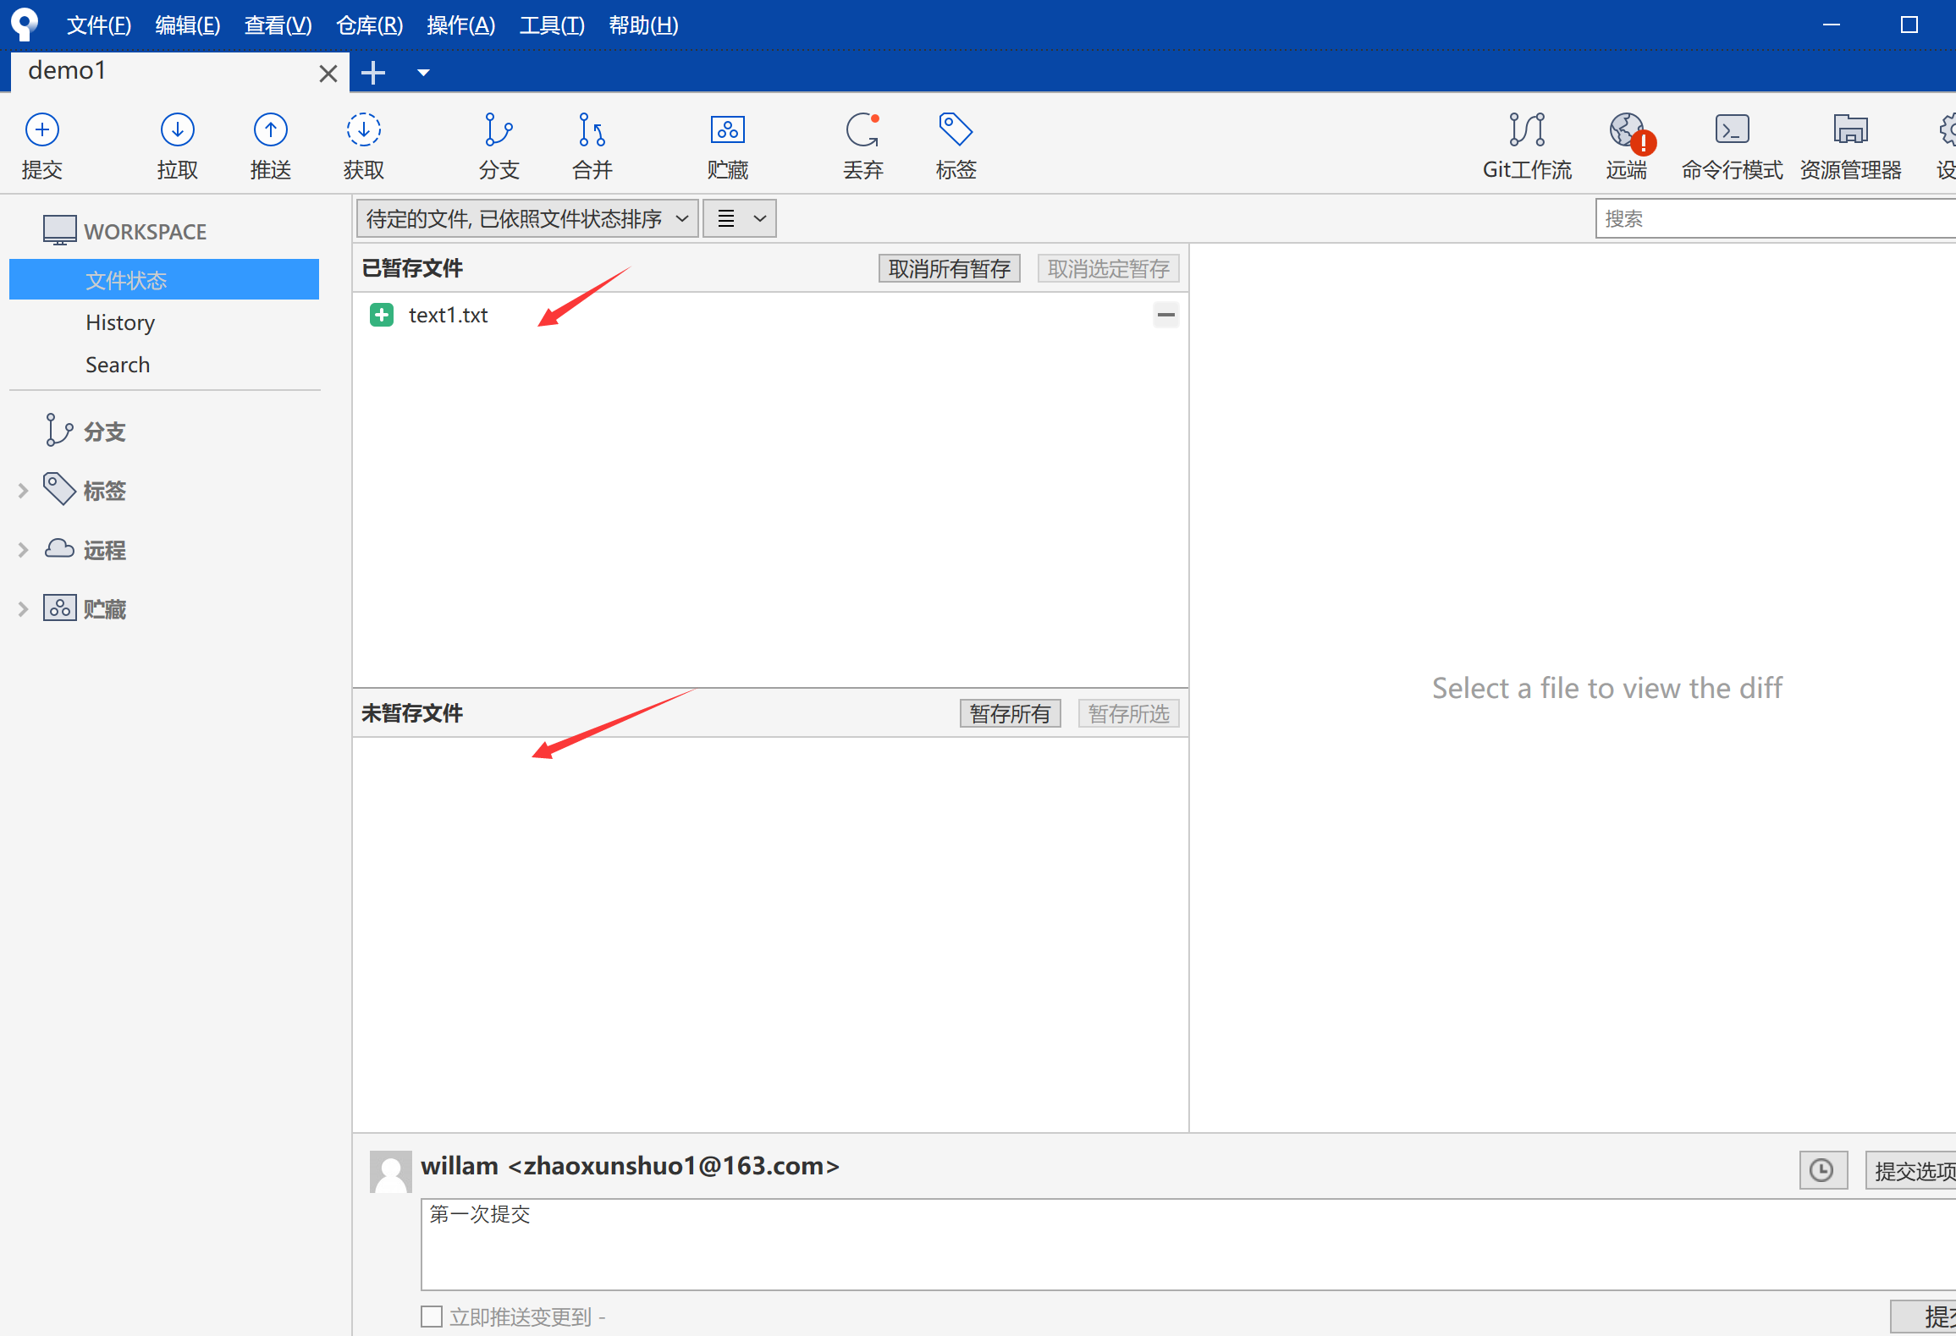The width and height of the screenshot is (1956, 1336).
Task: Open the 仓库(R) menu
Action: (369, 25)
